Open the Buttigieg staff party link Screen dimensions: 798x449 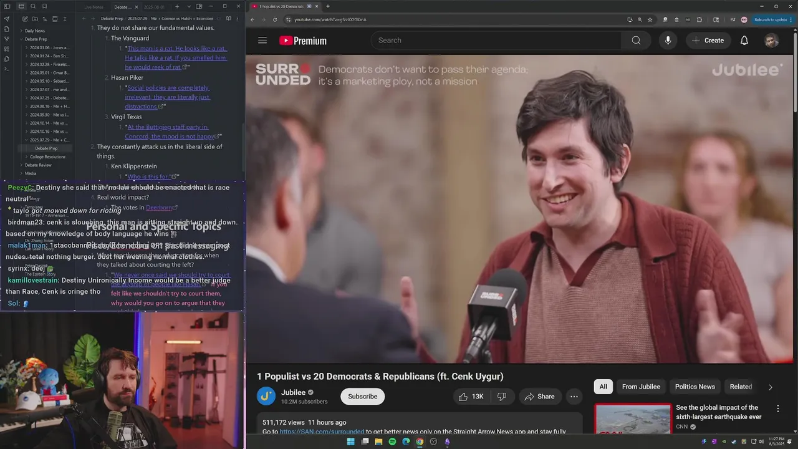tap(171, 132)
